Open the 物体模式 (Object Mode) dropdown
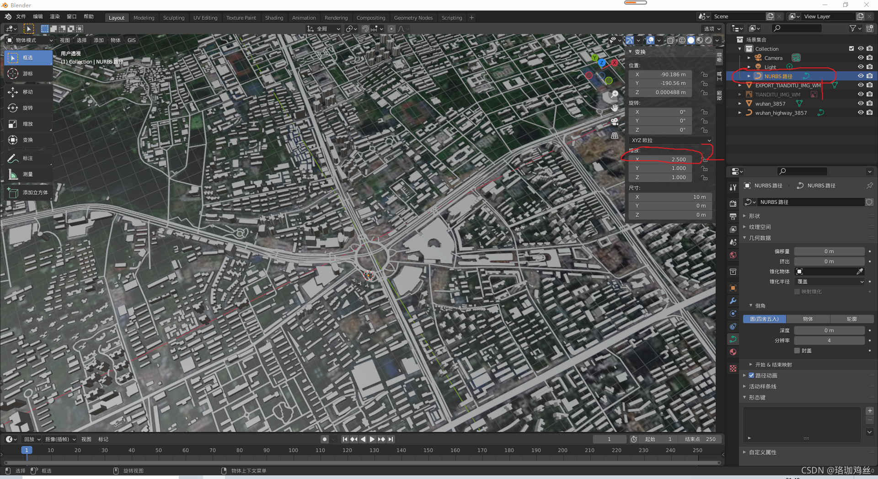 30,40
